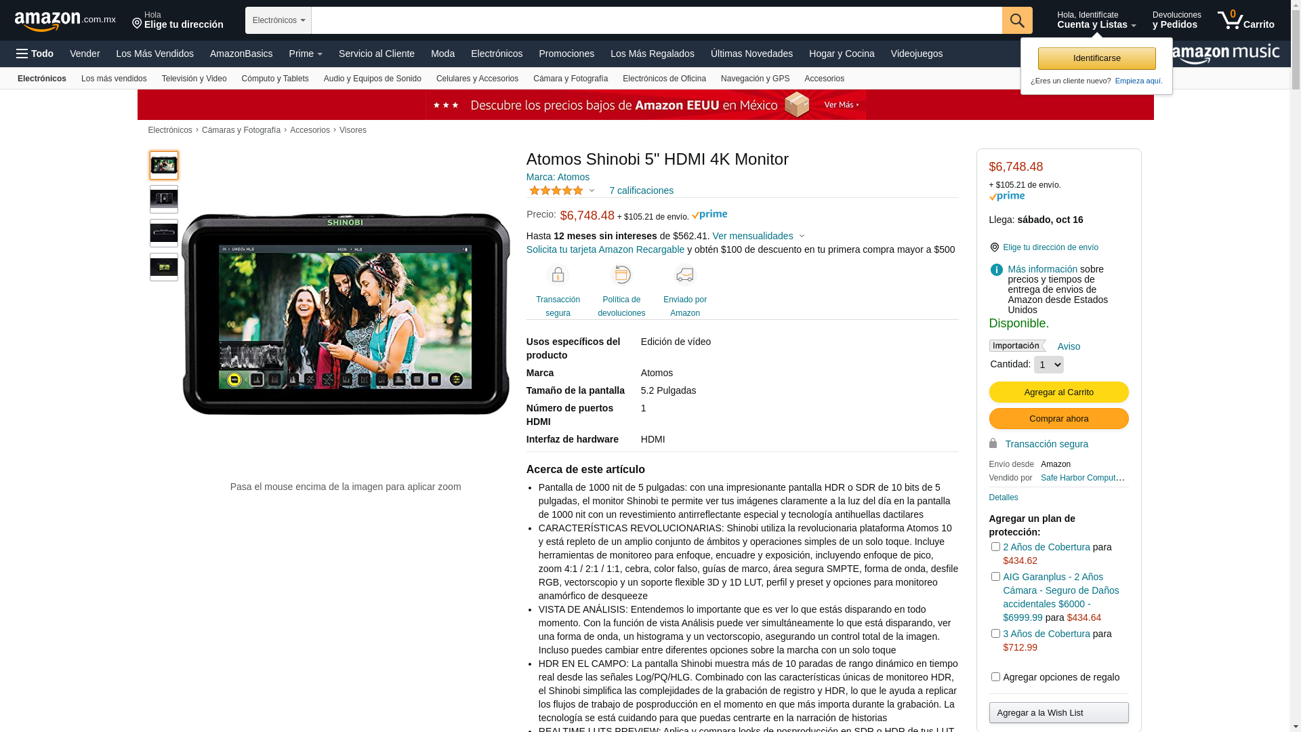Open the Todo hamburger menu
The height and width of the screenshot is (732, 1301).
click(35, 54)
